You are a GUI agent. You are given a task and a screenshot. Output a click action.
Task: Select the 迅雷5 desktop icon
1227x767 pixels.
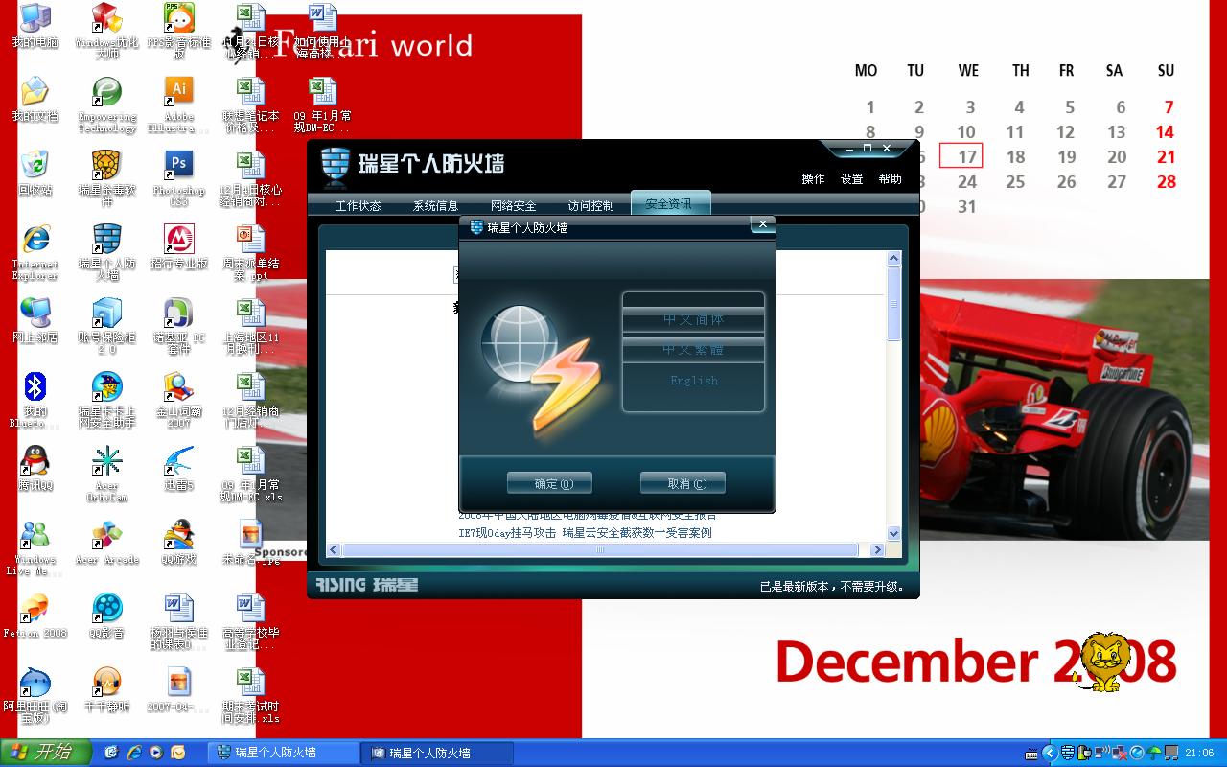click(x=179, y=468)
